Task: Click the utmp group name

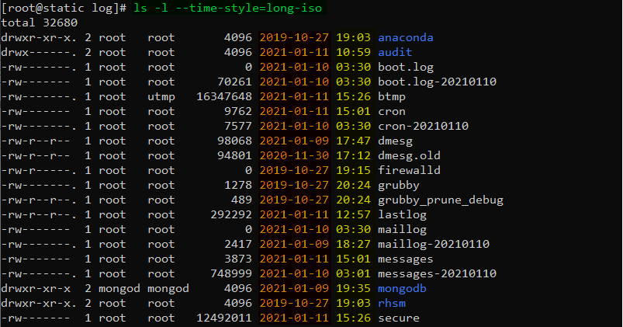Action: point(161,97)
